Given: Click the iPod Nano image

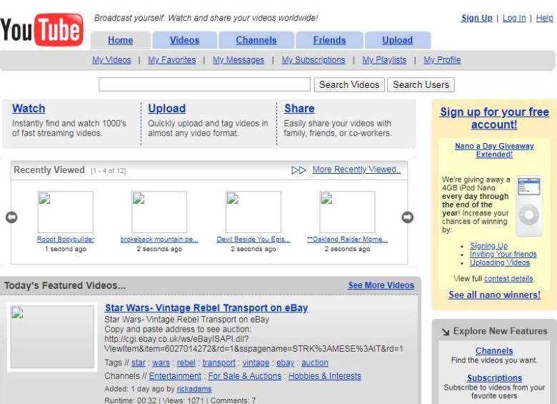Looking at the screenshot, I should [529, 206].
